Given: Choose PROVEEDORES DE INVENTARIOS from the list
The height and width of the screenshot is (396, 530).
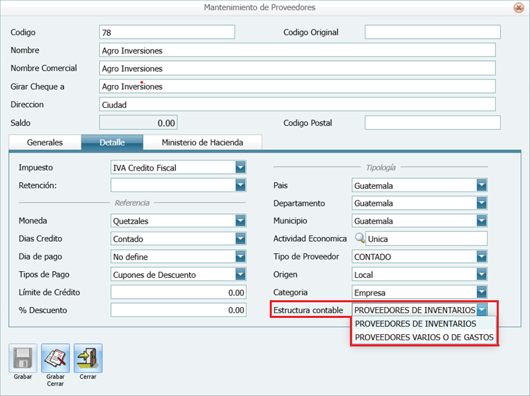Looking at the screenshot, I should pos(424,323).
